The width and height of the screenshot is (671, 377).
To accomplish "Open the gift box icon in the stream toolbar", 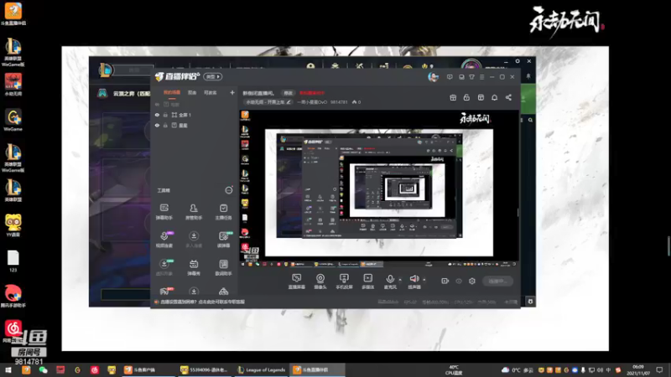I will point(453,97).
